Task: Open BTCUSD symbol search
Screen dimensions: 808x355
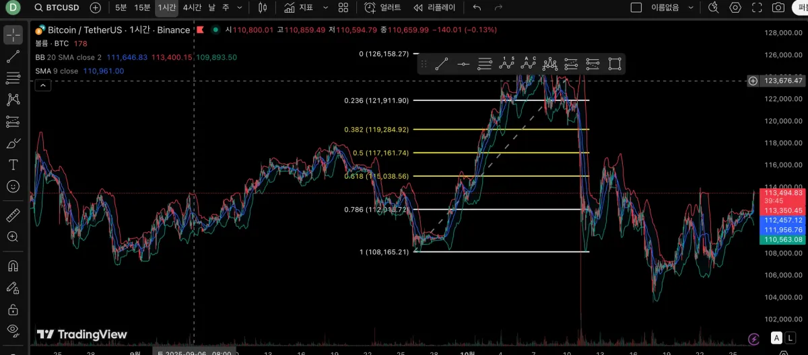Action: 57,7
